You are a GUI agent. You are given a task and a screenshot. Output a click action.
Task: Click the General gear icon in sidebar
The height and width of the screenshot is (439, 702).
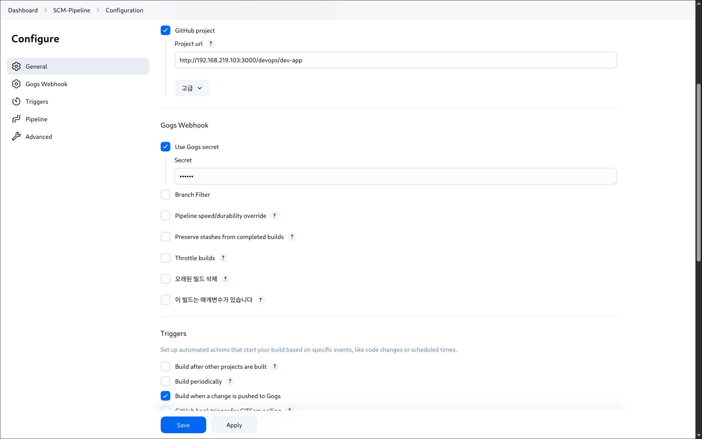tap(16, 66)
